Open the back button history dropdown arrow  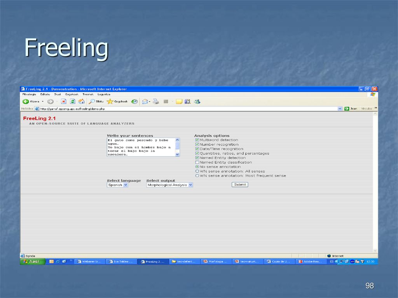[43, 102]
